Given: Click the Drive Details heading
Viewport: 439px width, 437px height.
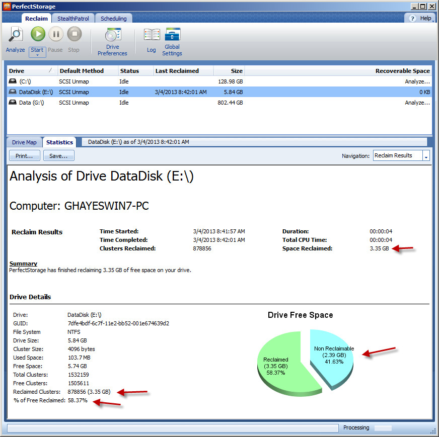Looking at the screenshot, I should click(30, 297).
